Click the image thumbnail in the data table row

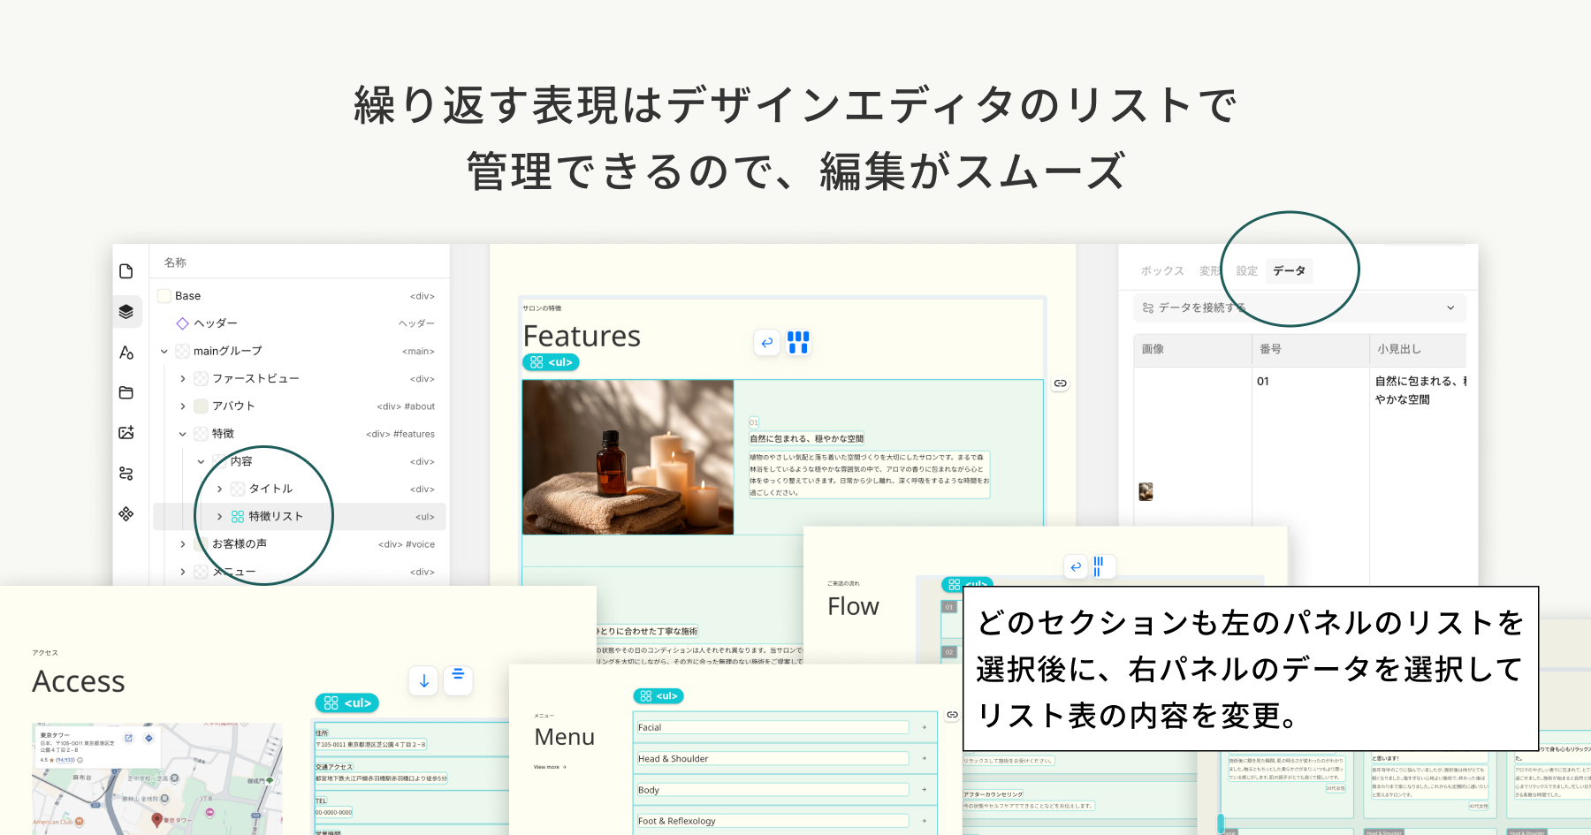pyautogui.click(x=1146, y=491)
